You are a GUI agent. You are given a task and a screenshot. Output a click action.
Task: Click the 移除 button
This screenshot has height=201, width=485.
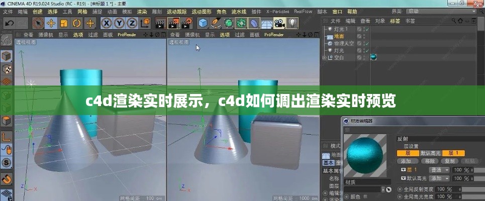coord(430,161)
